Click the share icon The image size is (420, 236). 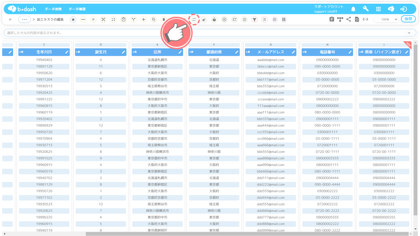(x=348, y=19)
